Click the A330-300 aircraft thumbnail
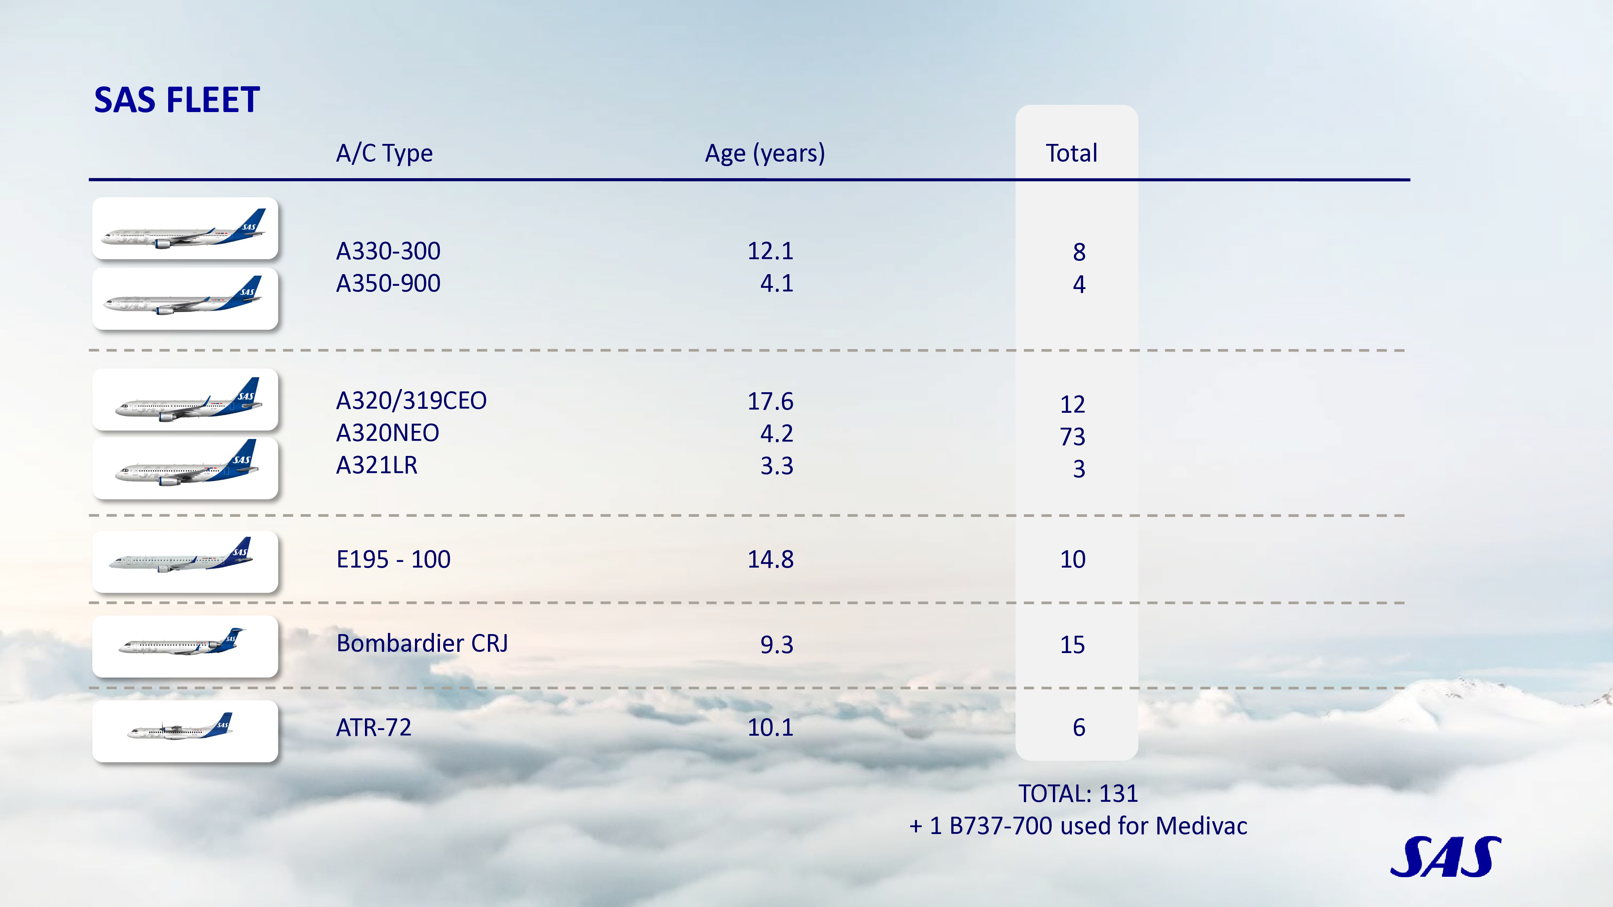Screen dimensions: 1613x907 coord(185,229)
